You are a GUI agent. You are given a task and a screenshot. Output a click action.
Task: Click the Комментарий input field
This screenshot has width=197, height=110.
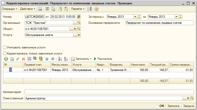tap(109, 92)
